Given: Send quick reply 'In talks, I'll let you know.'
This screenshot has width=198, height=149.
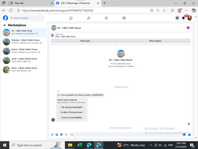Looking at the screenshot, I should click(x=72, y=112).
